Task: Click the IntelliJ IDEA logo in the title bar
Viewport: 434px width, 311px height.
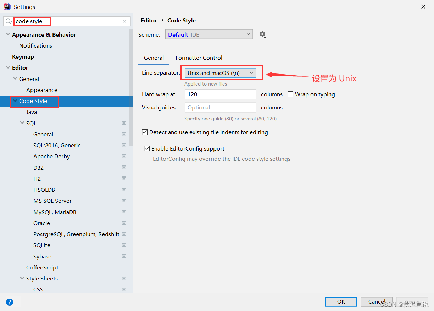Action: tap(7, 6)
